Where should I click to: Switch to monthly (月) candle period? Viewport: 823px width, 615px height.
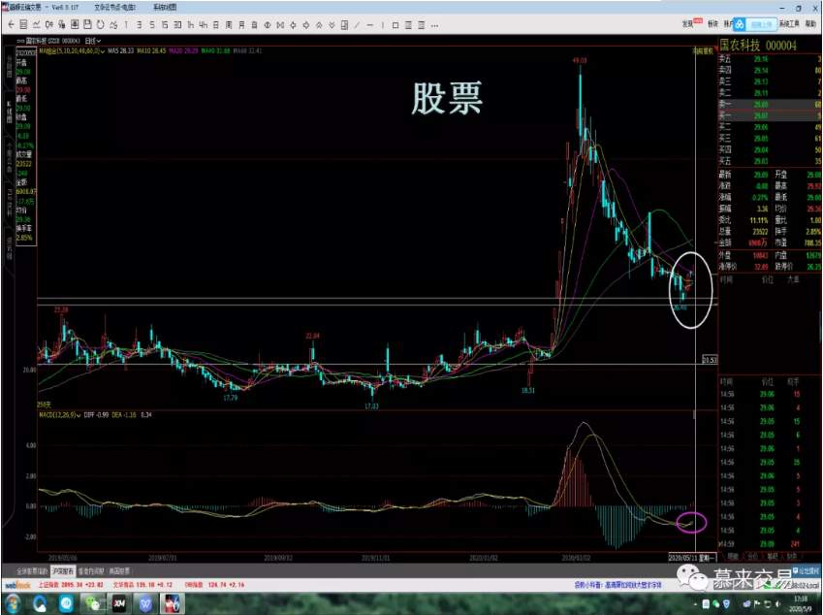tap(241, 24)
